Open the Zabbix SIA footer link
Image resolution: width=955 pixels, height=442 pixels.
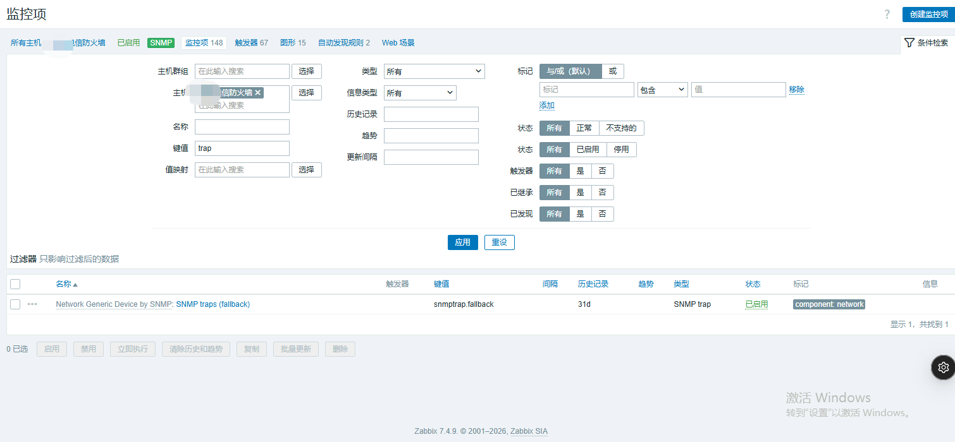tap(529, 431)
